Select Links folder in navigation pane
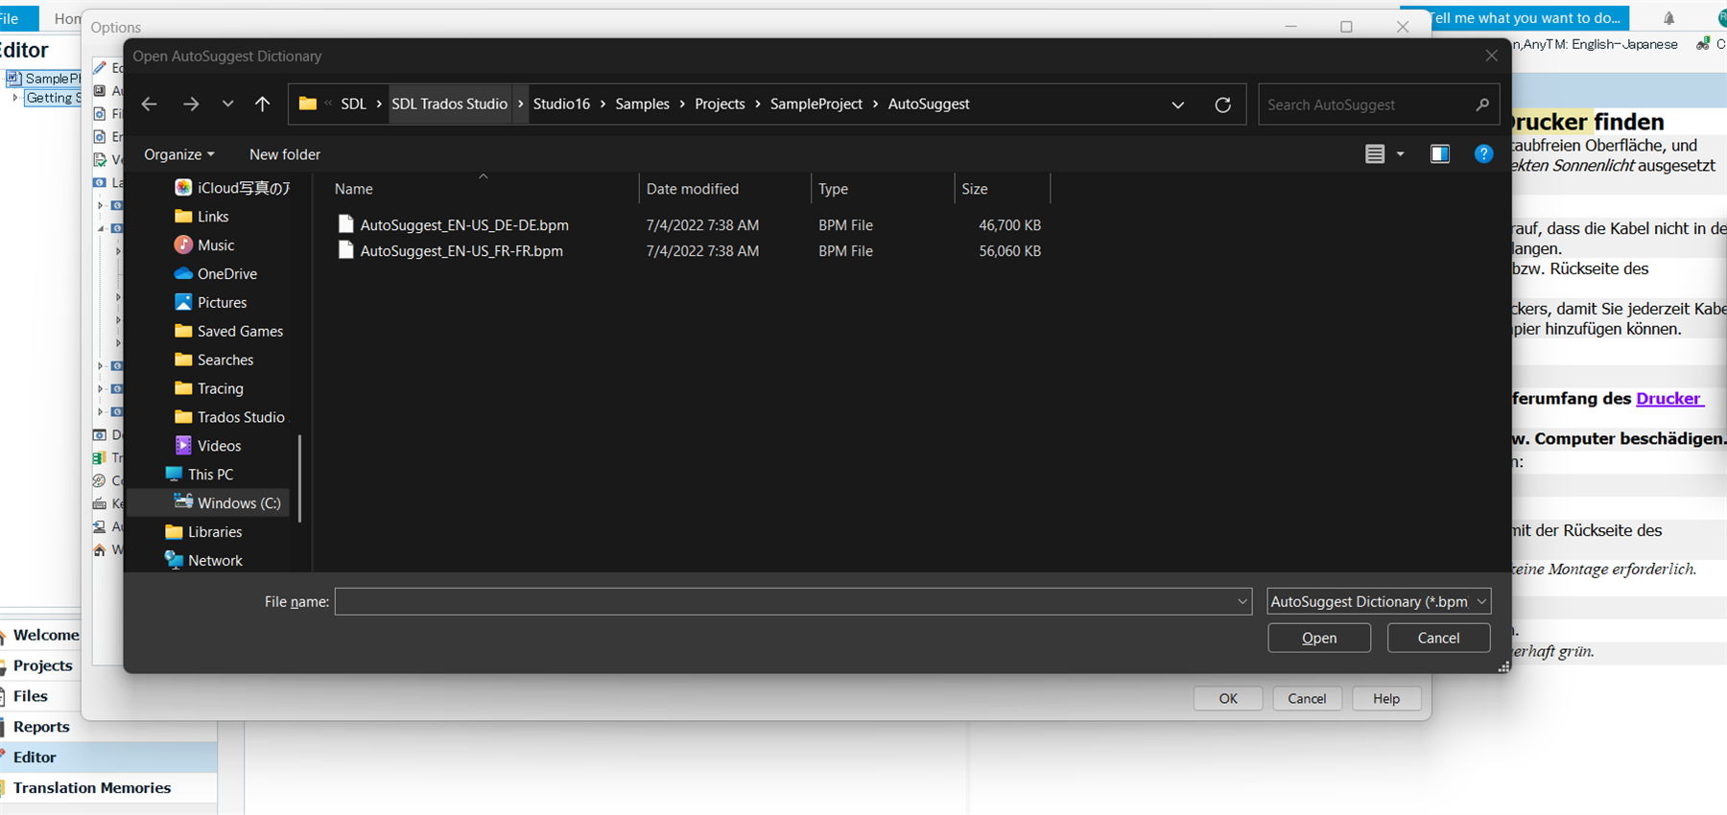This screenshot has height=815, width=1727. (x=201, y=217)
